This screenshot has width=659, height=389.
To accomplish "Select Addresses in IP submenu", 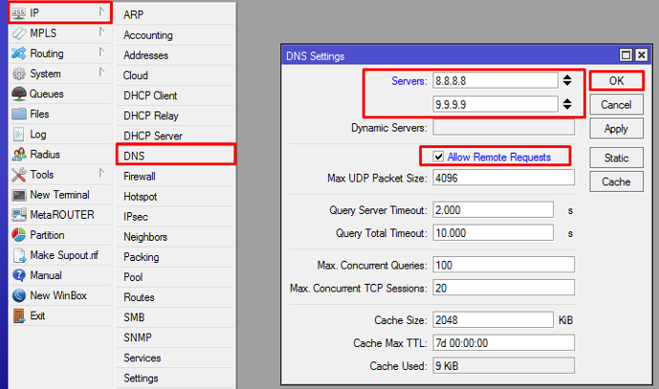I will [x=175, y=55].
